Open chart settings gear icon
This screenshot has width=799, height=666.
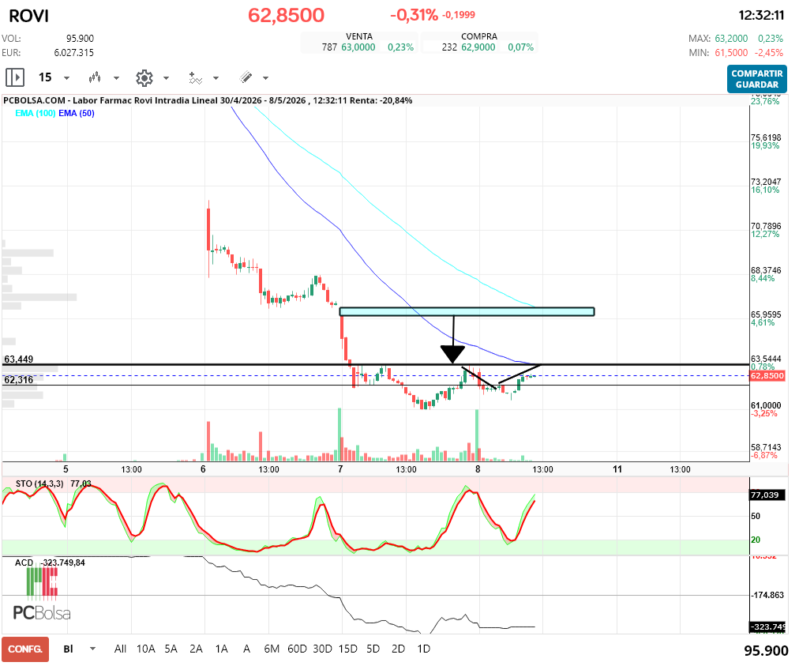144,78
